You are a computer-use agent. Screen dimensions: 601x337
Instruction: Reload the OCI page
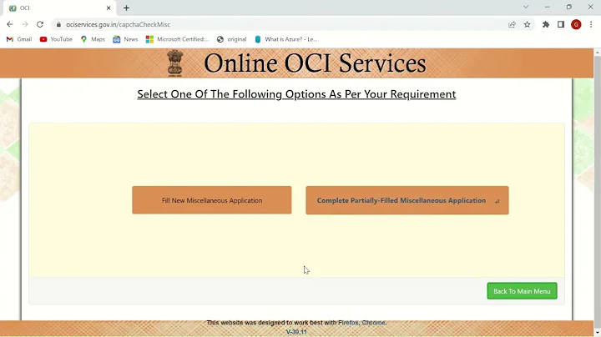(x=40, y=24)
